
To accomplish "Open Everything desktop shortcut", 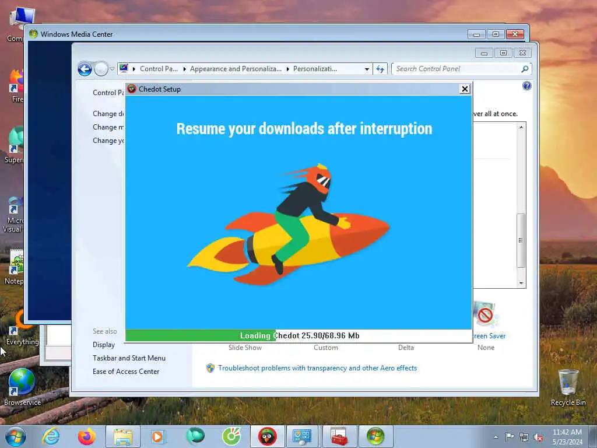I will [x=22, y=328].
